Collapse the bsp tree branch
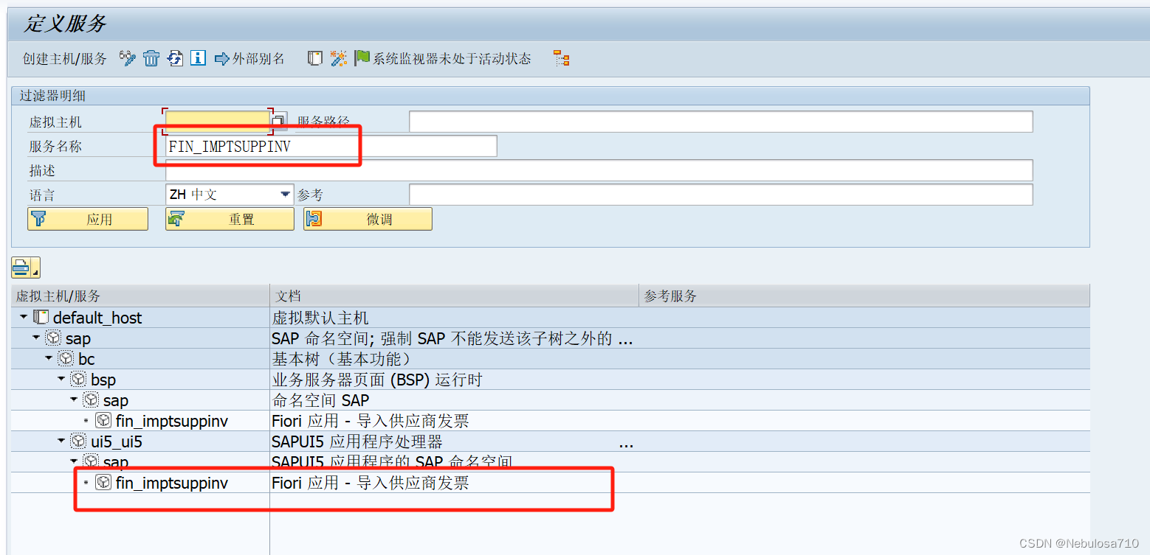Viewport: 1150px width, 555px height. 61,379
